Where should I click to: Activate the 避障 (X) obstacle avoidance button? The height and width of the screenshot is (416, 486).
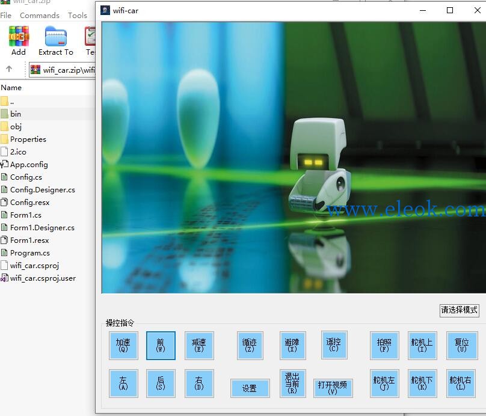tap(292, 346)
